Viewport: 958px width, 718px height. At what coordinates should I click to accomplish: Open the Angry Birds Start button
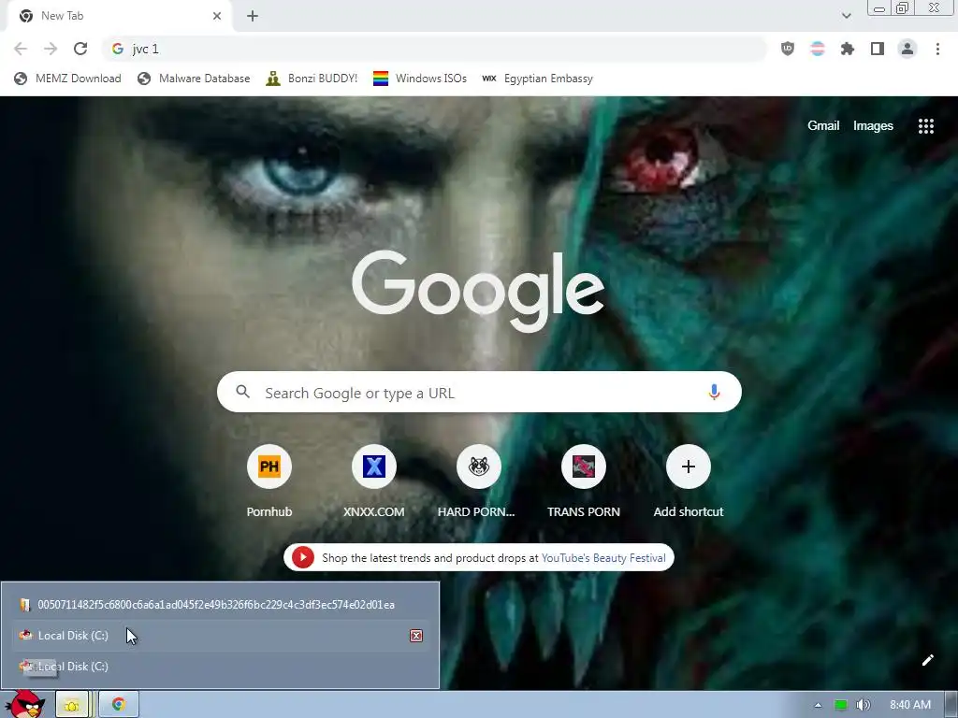[25, 704]
